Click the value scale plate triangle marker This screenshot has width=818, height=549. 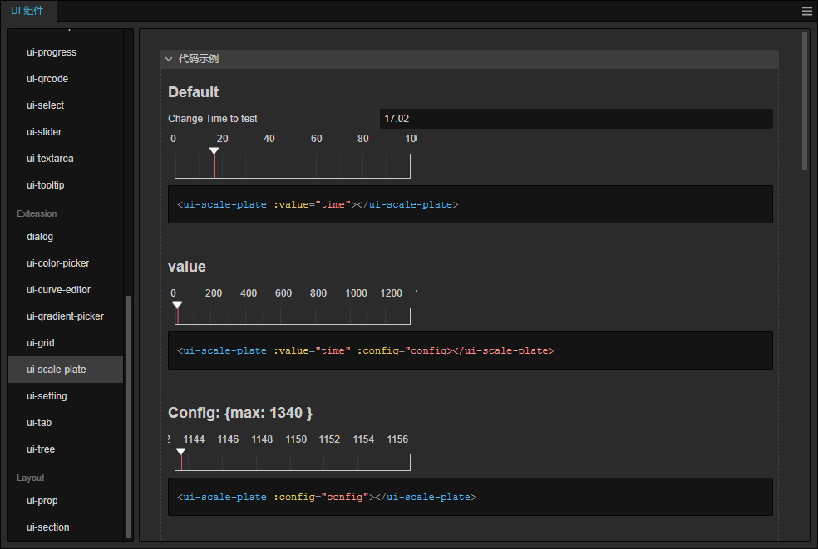click(177, 306)
